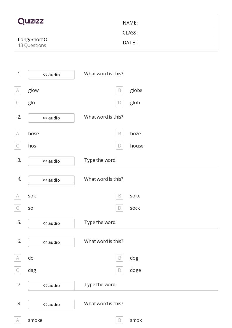Play question 4's audio clip
The height and width of the screenshot is (328, 232).
point(51,180)
